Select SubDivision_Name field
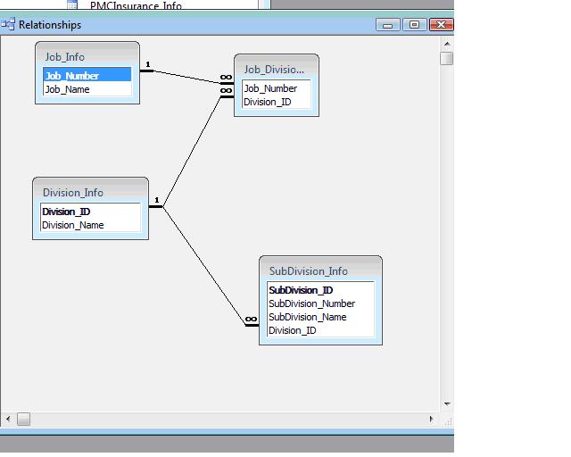This screenshot has width=571, height=457. (x=320, y=317)
